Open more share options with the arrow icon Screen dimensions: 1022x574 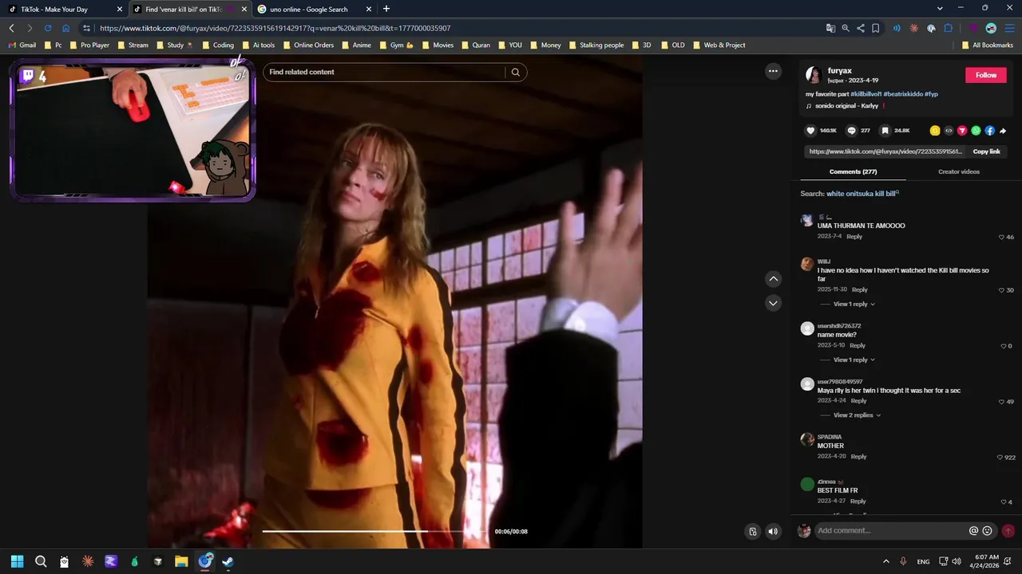pos(1003,131)
